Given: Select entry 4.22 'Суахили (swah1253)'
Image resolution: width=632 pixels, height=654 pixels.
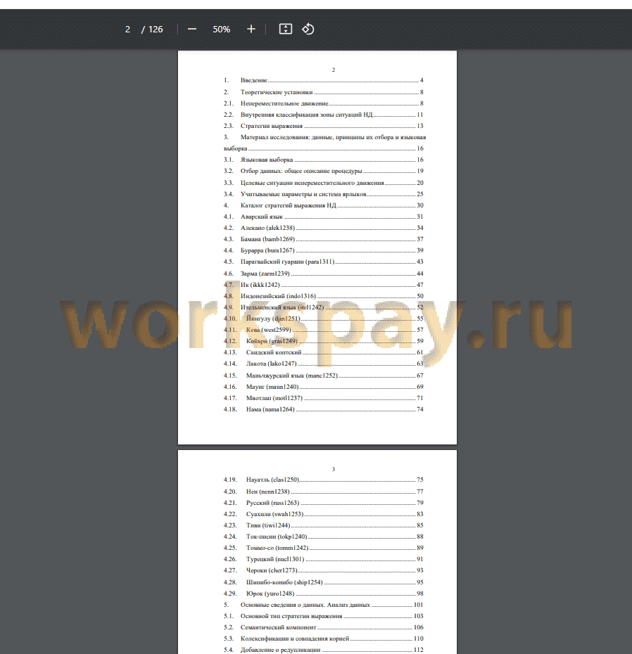Looking at the screenshot, I should 324,514.
